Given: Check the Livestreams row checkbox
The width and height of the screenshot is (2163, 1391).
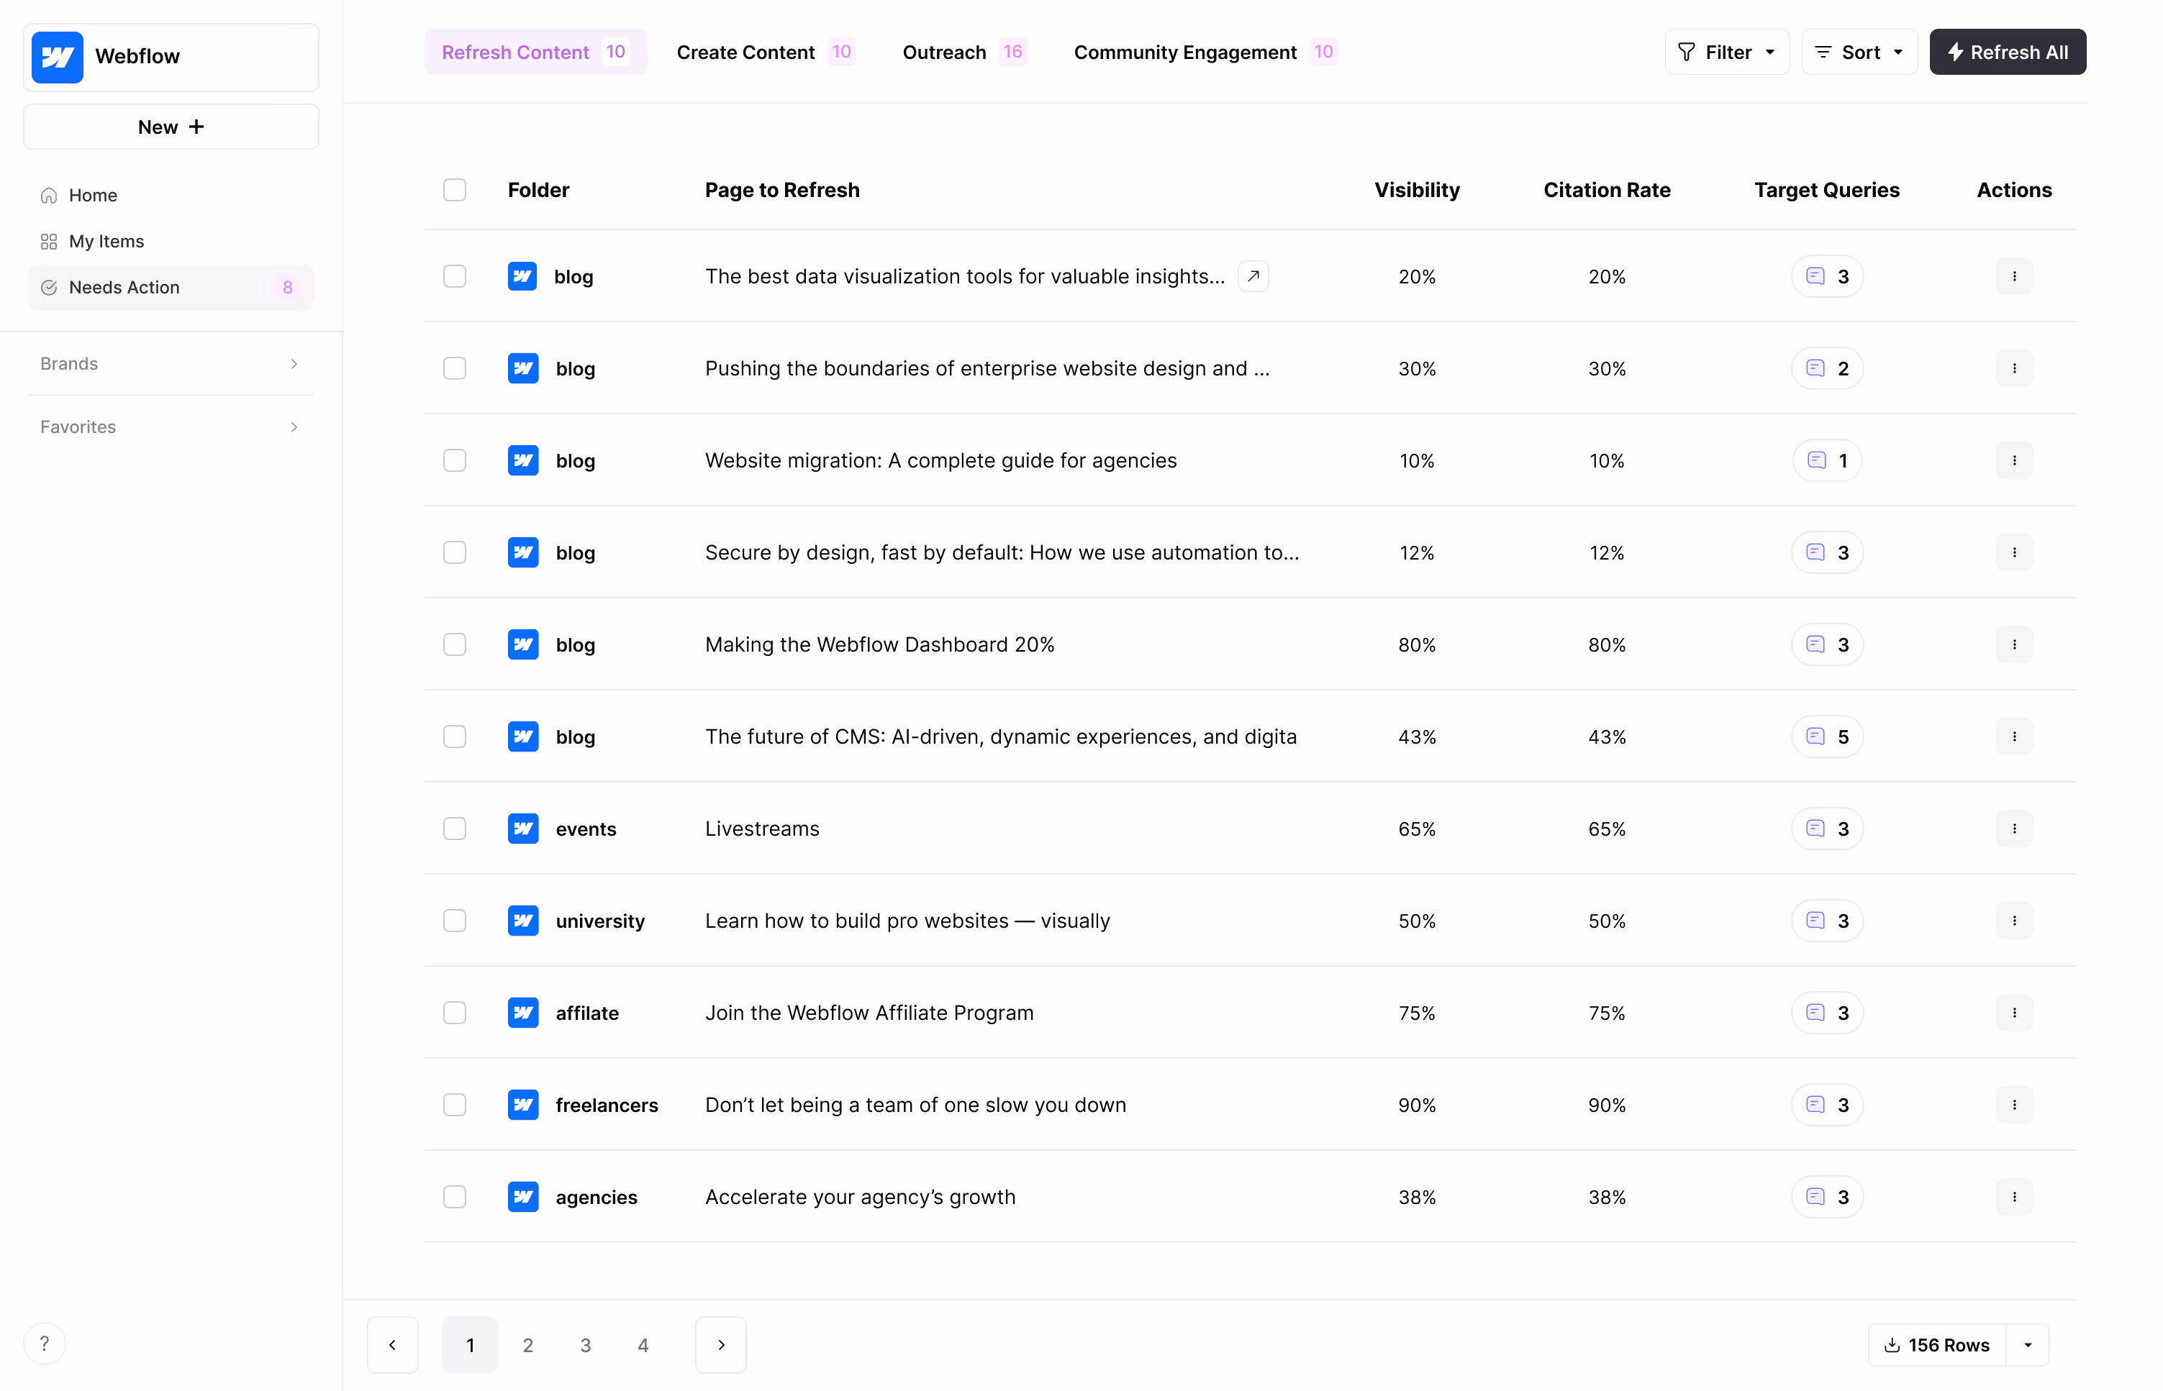Looking at the screenshot, I should point(455,829).
